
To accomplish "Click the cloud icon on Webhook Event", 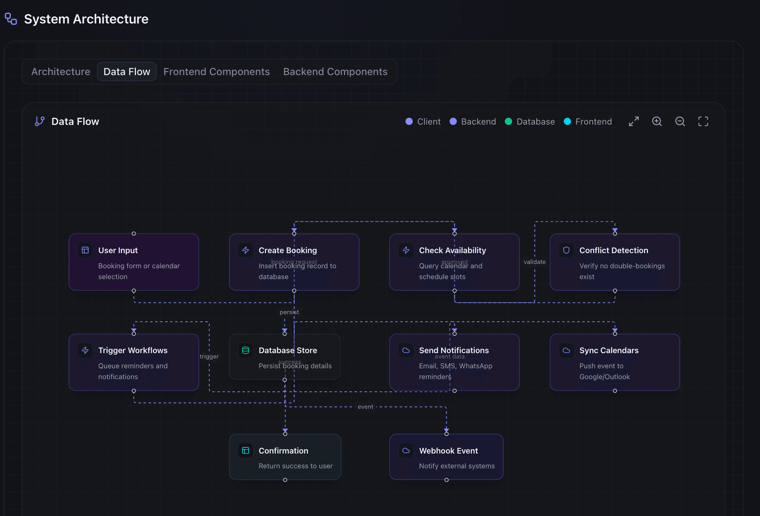I will (x=406, y=450).
